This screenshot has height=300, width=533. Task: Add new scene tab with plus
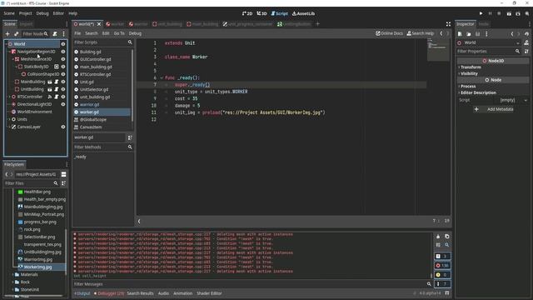point(317,24)
